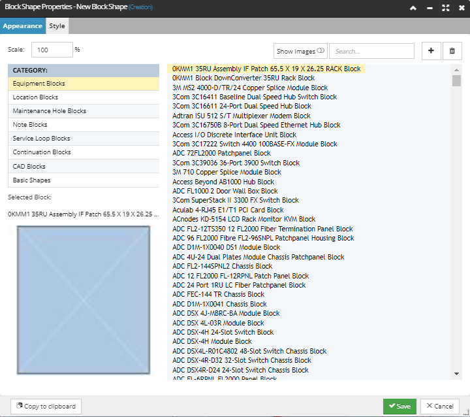
Task: Select ADC DSX-4R-D32 32-Slot Switch Chassis Block
Action: tap(242, 360)
